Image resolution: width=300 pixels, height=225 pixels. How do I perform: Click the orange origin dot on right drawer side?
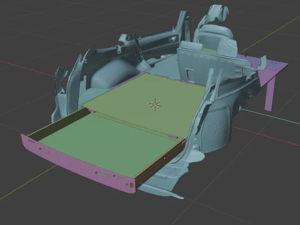pyautogui.click(x=165, y=158)
